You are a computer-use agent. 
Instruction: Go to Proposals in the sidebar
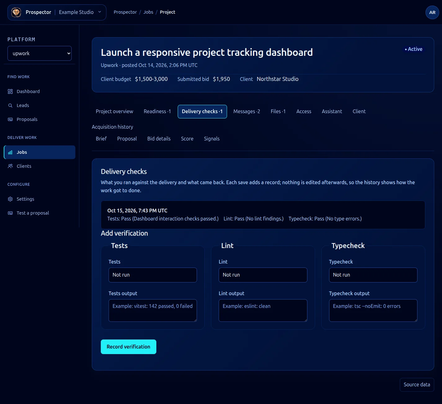click(39, 119)
